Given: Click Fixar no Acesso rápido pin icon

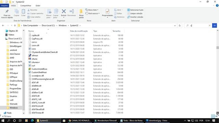Looking at the screenshot, I should point(7,12).
